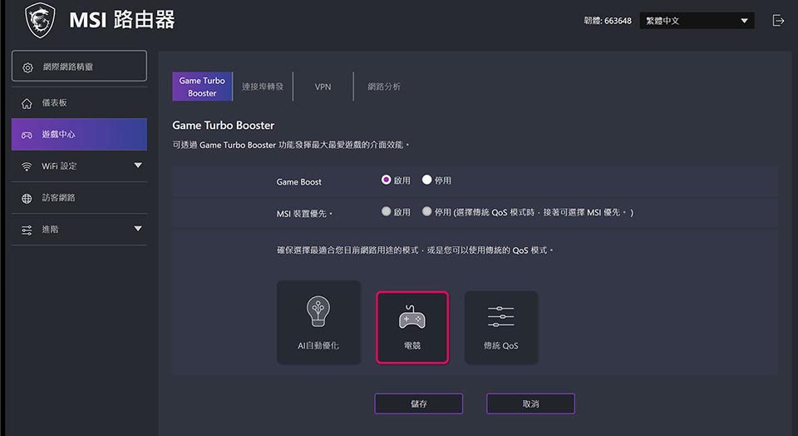Switch to the 網路分析 tab
This screenshot has height=436, width=798.
pyautogui.click(x=384, y=87)
